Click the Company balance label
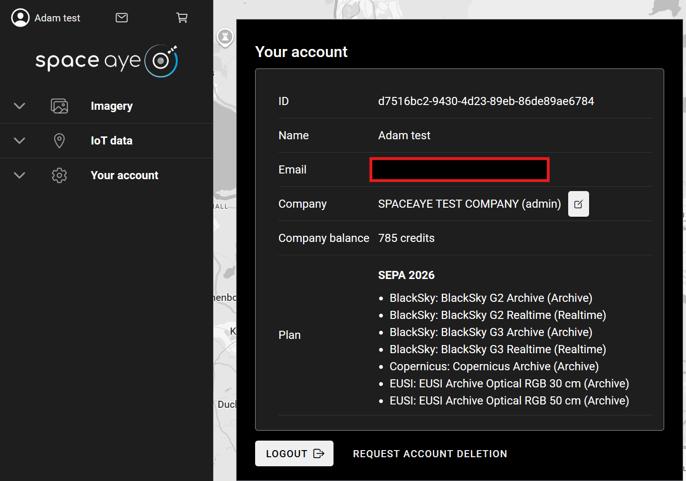The width and height of the screenshot is (686, 481). coord(324,238)
